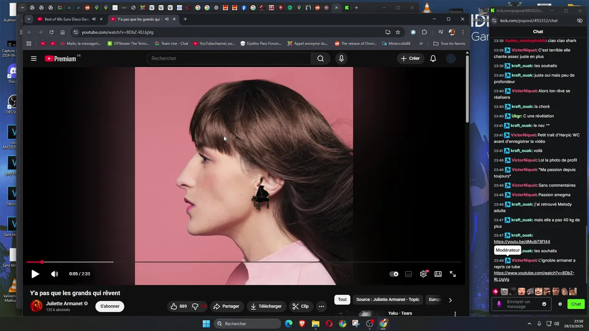Open Windows Start menu
This screenshot has width=589, height=331.
(x=206, y=324)
